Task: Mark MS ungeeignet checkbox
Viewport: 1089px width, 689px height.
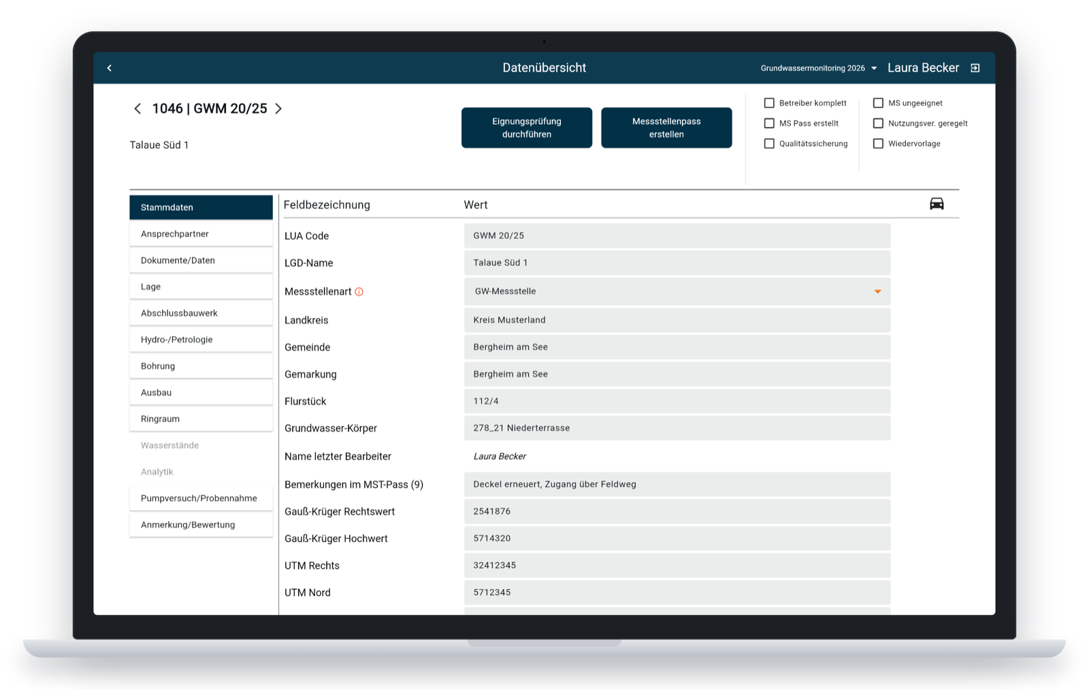Action: 878,103
